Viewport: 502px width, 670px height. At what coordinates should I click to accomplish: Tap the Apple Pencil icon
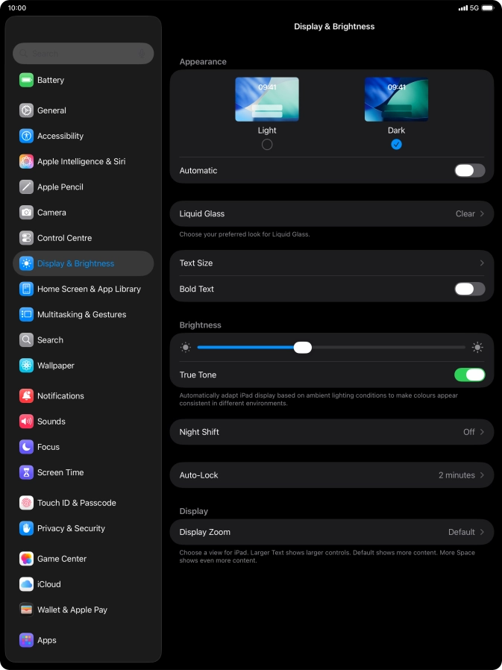27,187
